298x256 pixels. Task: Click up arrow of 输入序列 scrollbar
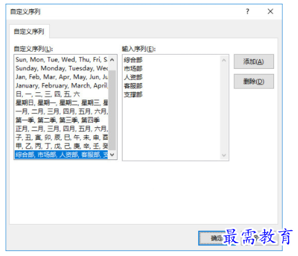click(224, 60)
